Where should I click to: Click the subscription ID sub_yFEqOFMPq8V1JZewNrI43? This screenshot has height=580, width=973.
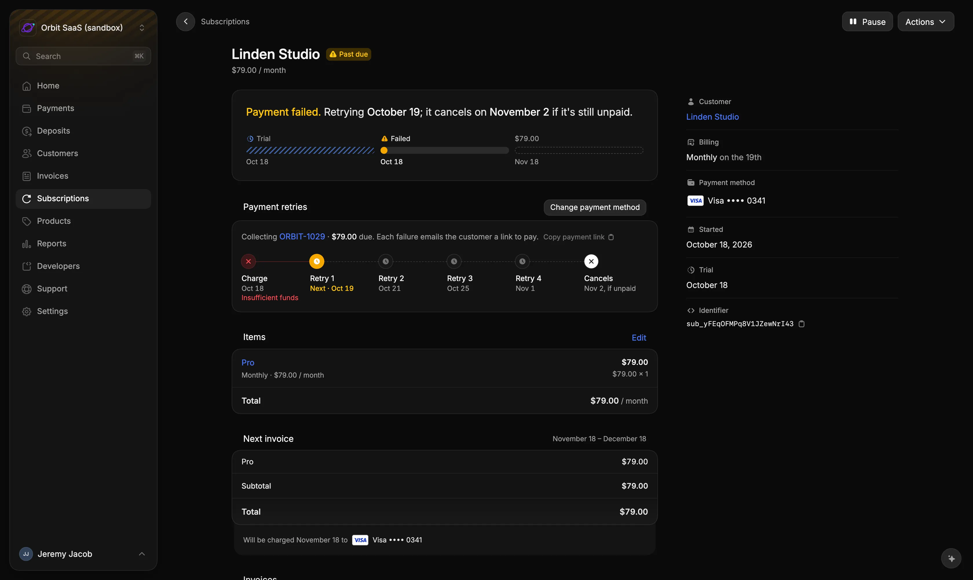[740, 324]
